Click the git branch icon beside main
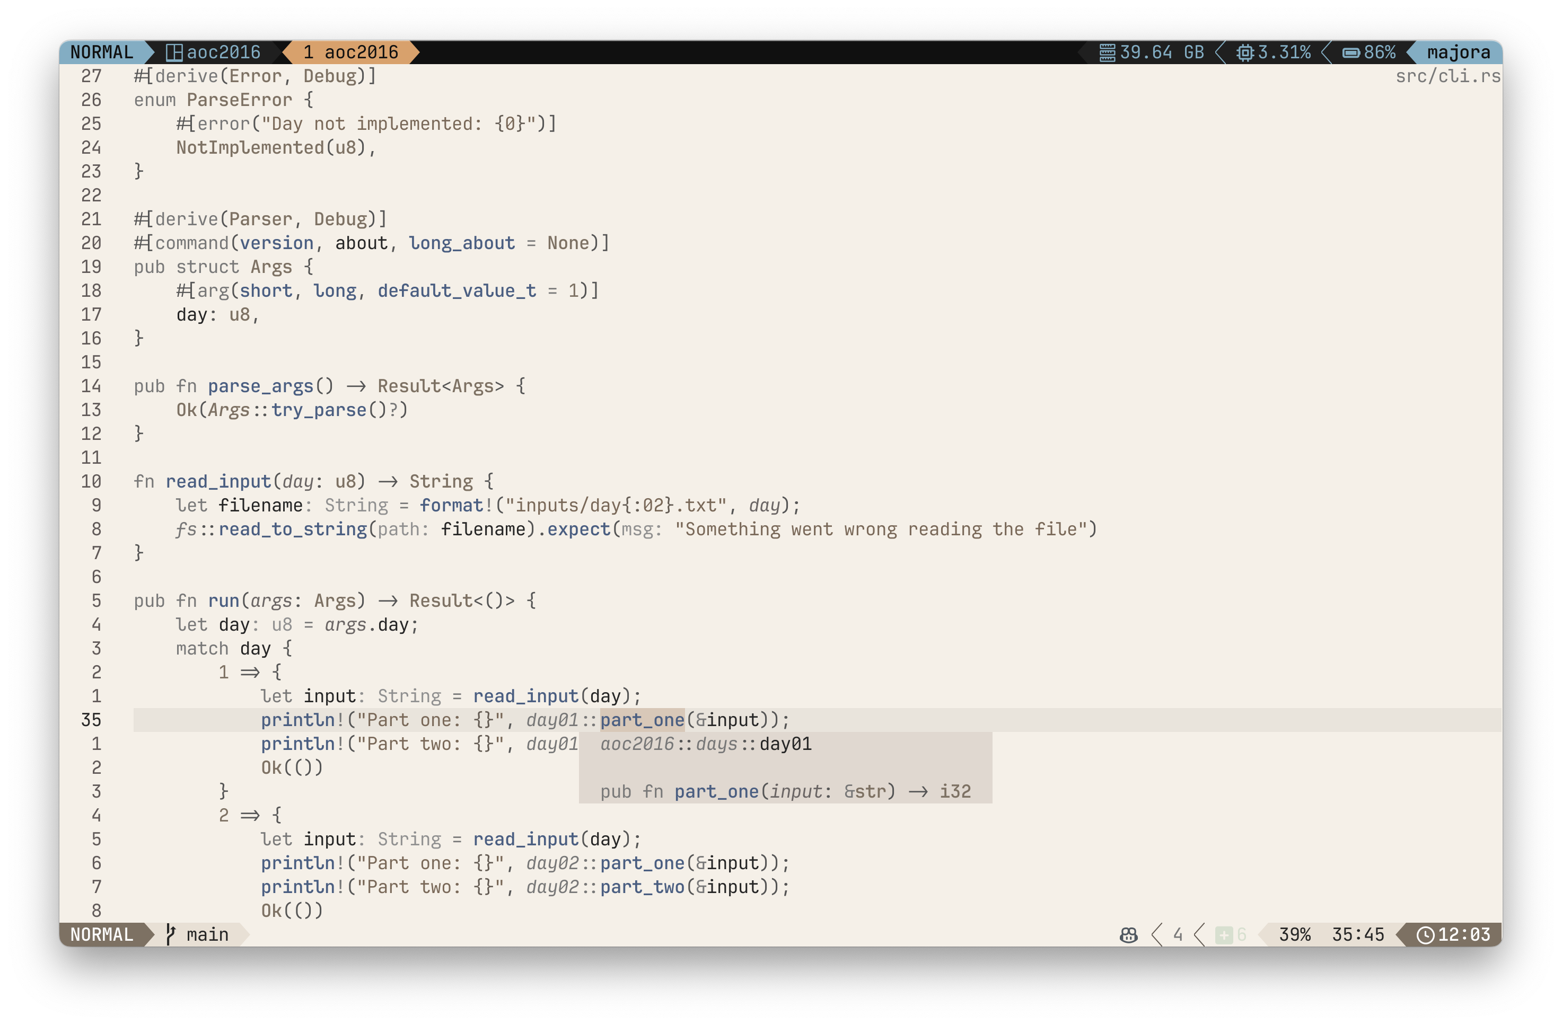 click(x=170, y=934)
